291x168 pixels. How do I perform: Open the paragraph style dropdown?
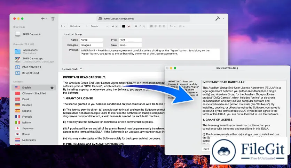pyautogui.click(x=63, y=26)
